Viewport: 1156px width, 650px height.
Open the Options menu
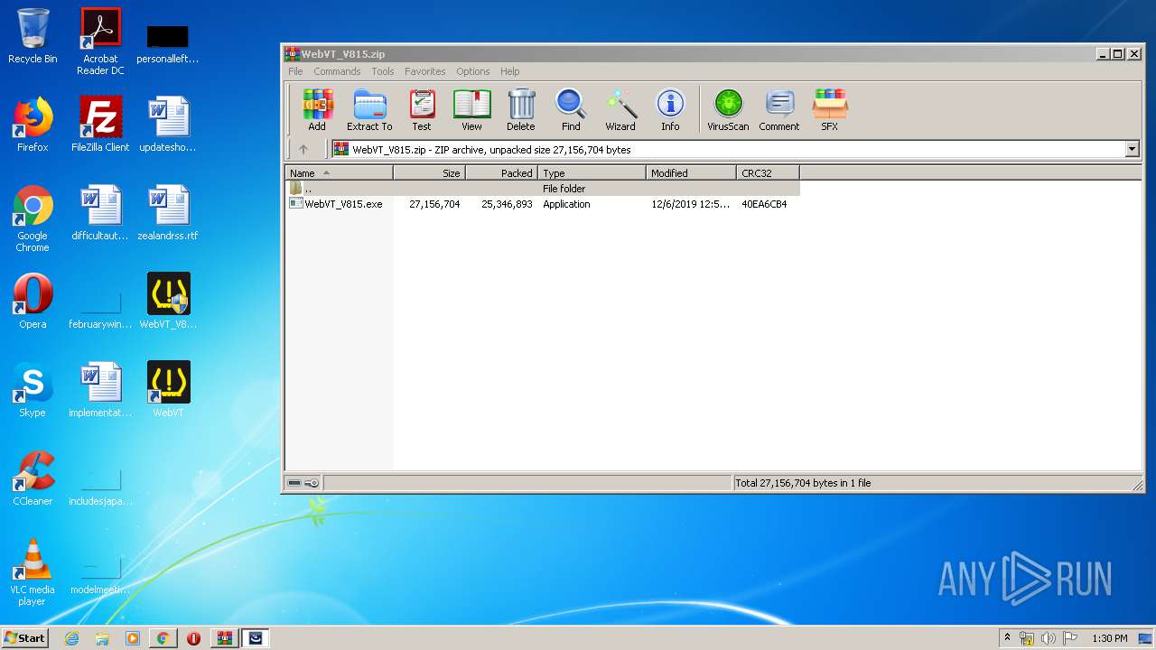pos(472,71)
